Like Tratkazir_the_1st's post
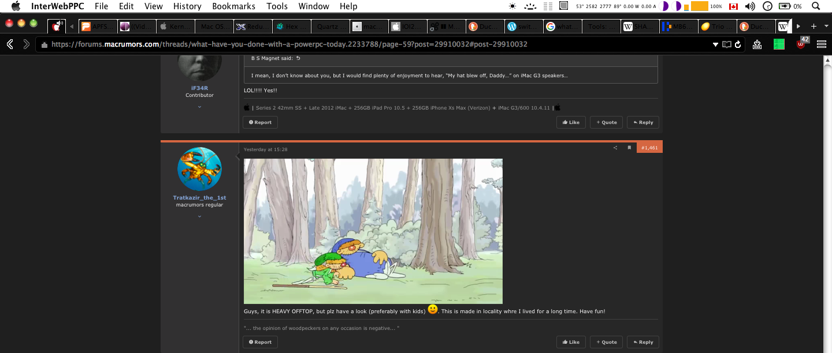The width and height of the screenshot is (832, 353). point(571,342)
